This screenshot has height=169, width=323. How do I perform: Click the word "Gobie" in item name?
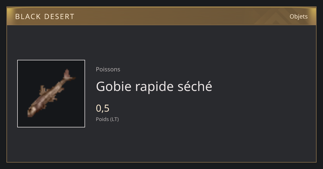(113, 86)
